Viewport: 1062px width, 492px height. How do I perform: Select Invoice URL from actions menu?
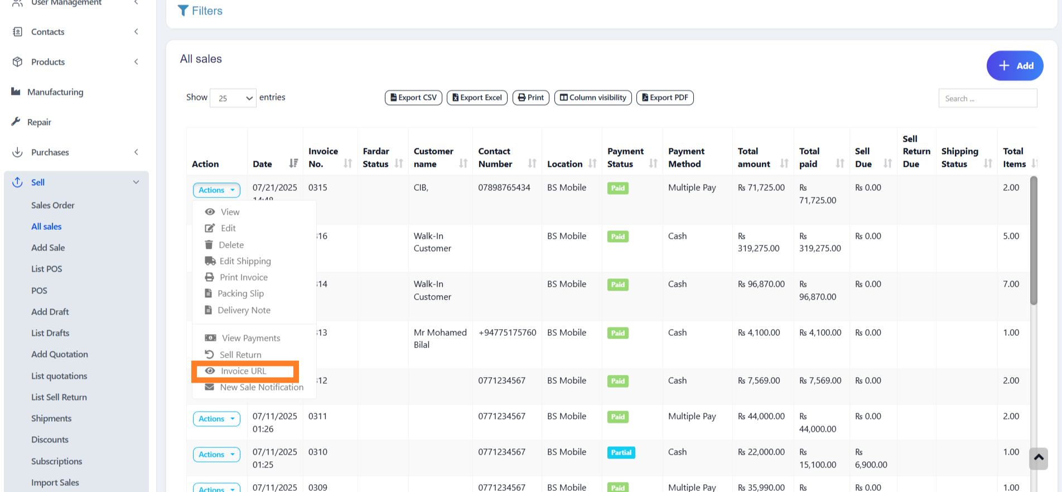[x=244, y=371]
